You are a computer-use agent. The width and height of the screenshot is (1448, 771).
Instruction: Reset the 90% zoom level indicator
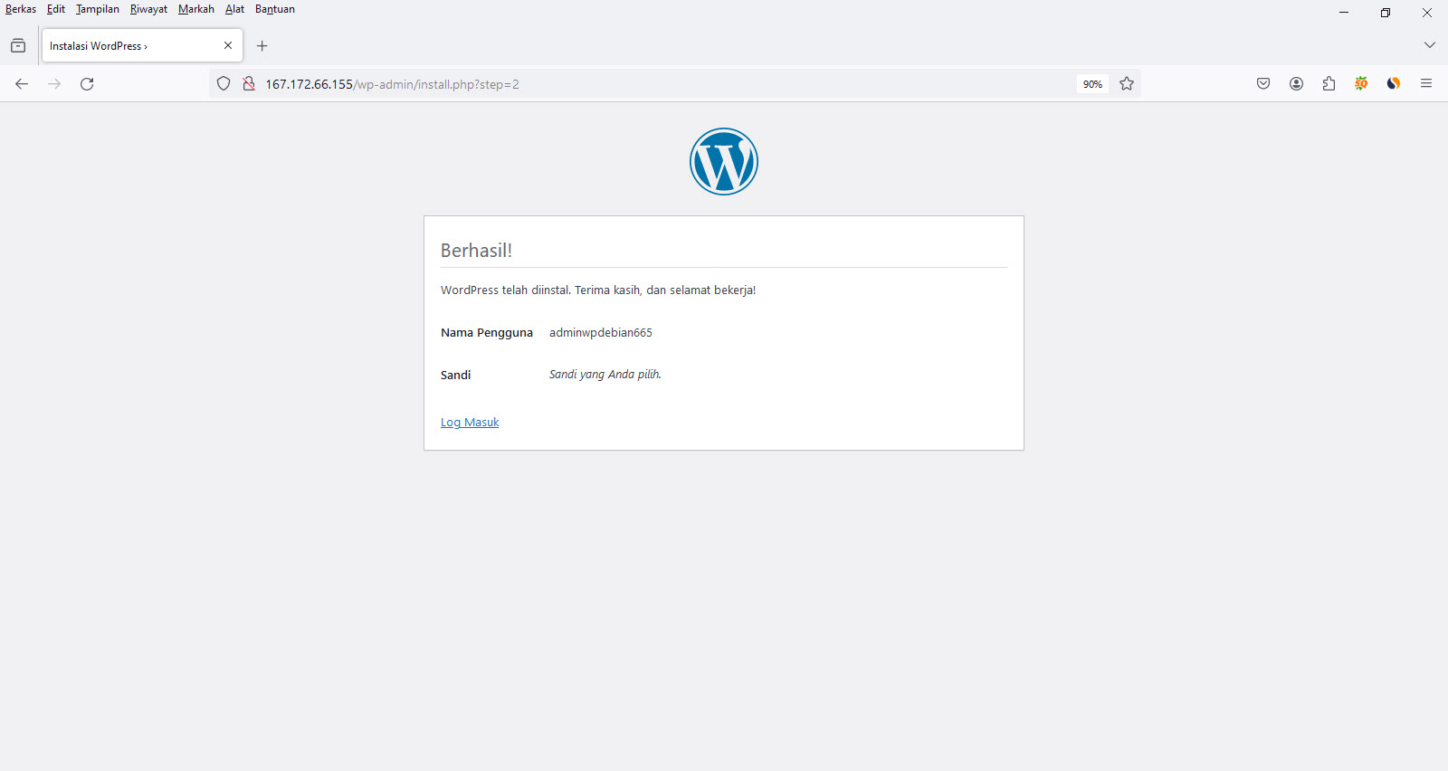1092,84
